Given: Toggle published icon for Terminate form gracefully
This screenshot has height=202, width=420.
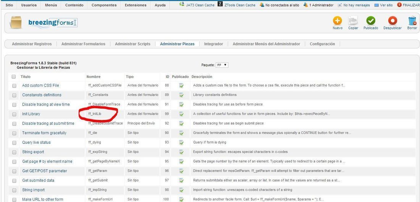Looking at the screenshot, I should click(181, 133).
